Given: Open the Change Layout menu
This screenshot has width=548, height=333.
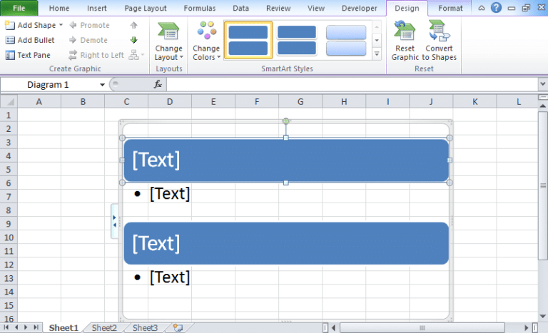Looking at the screenshot, I should 168,41.
